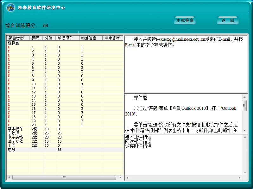Click the 返回 button
This screenshot has height=189, width=253.
228,20
